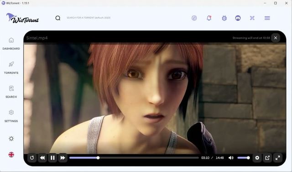Screen dimensions: 292x172
Task: Click the refresh circle icon in header
Action: click(x=194, y=18)
